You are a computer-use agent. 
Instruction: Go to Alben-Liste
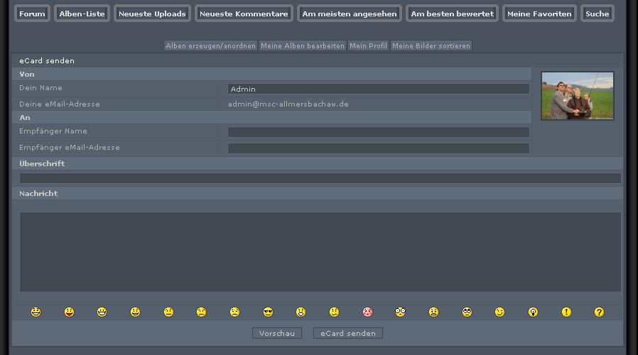[x=82, y=13]
